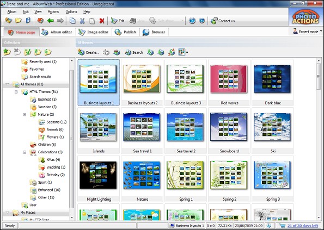
Task: Collapse the Celebrations tree node
Action: pos(25,152)
